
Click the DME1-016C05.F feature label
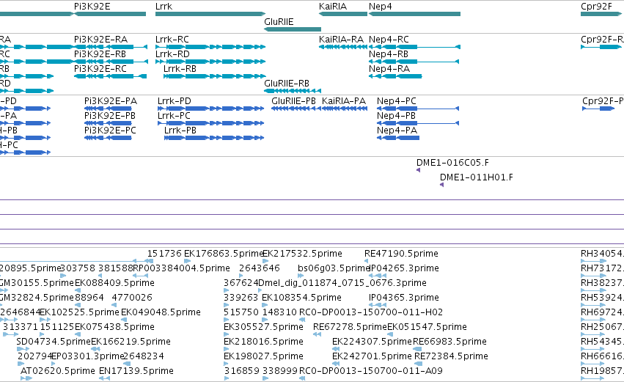tap(452, 163)
